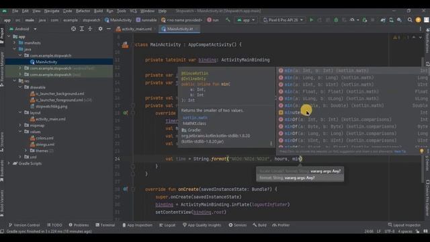Screen dimensions: 430x242
Task: Collapse the drawable folder
Action: (x=20, y=87)
